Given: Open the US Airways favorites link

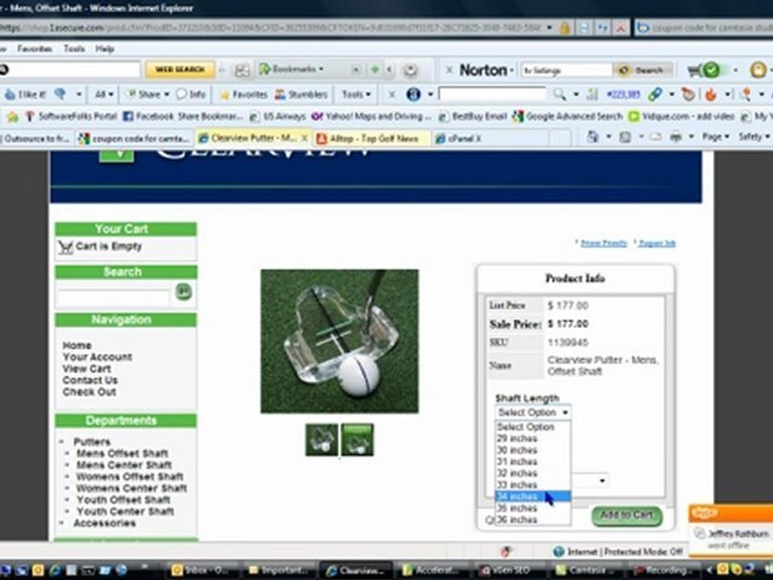Looking at the screenshot, I should coord(278,116).
